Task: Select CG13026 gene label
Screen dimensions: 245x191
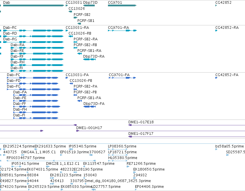Action: (77, 8)
